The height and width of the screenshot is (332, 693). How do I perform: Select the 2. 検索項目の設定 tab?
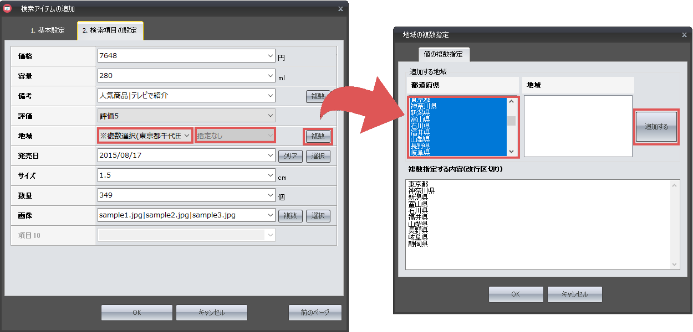coord(110,30)
